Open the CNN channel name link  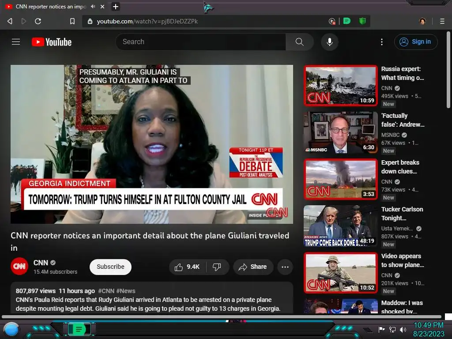(41, 263)
